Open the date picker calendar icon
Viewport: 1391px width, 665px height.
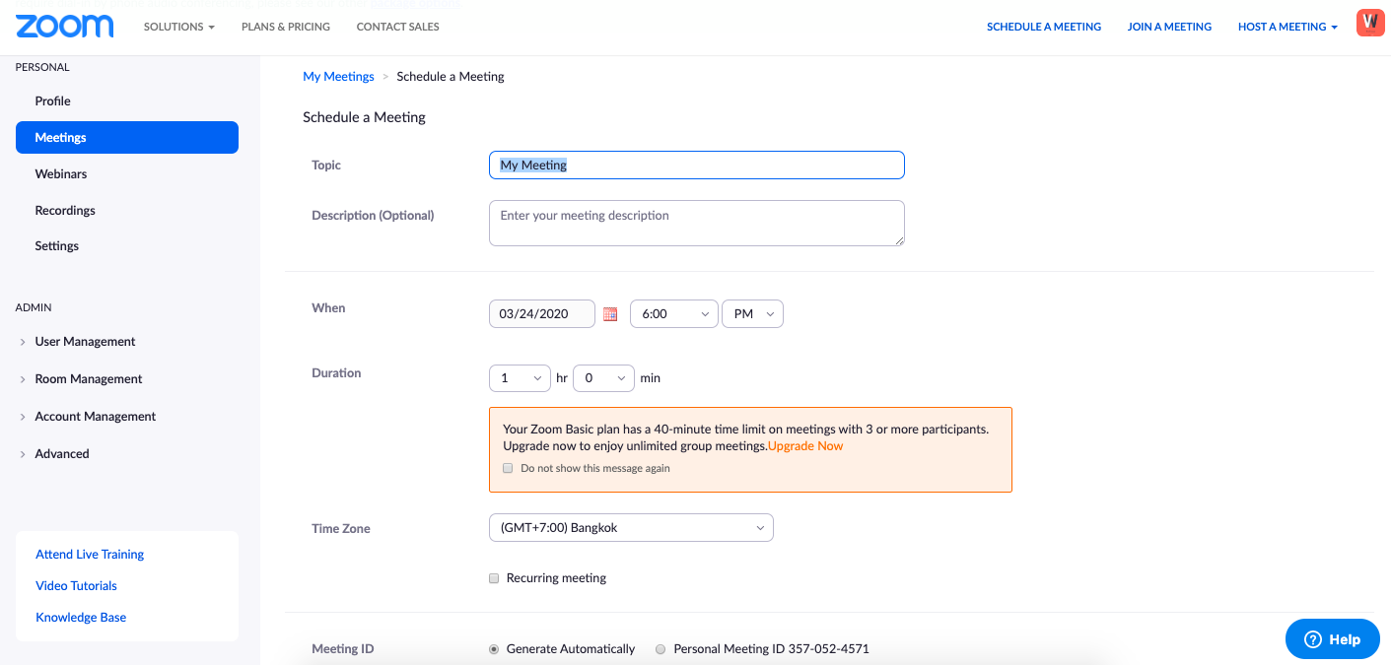tap(610, 314)
